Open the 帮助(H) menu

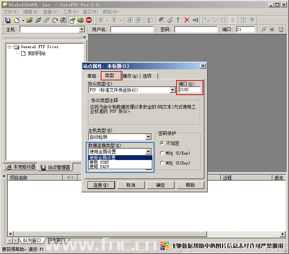(110, 12)
